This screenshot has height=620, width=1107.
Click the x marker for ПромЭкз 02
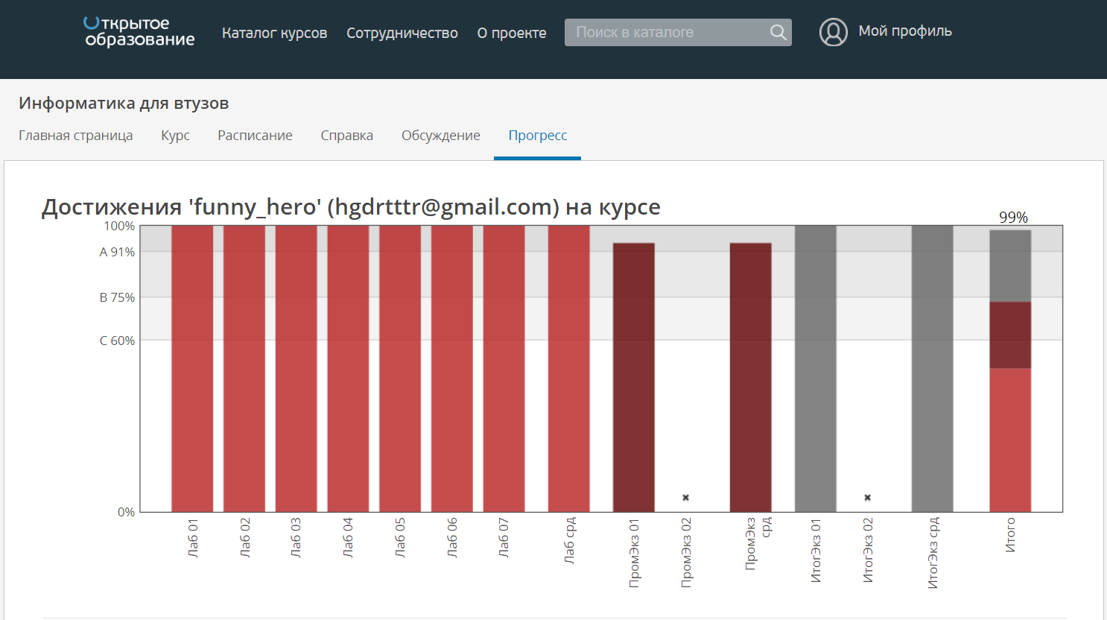(685, 497)
